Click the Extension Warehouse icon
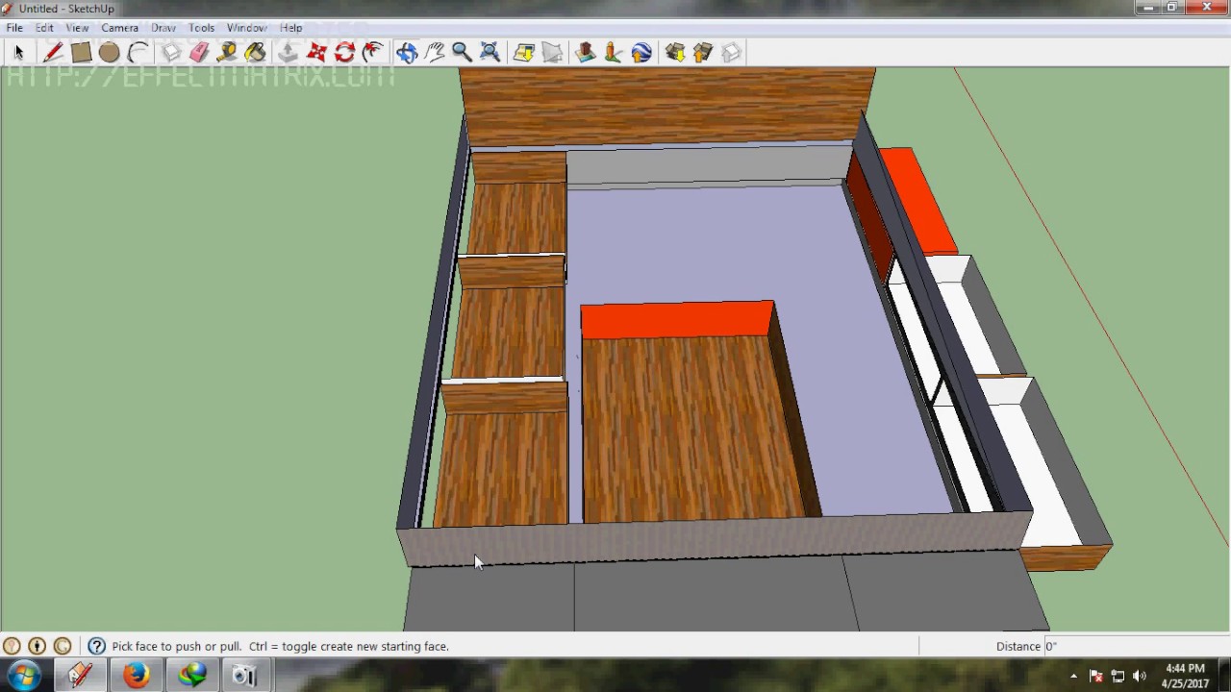Image resolution: width=1231 pixels, height=692 pixels. coord(731,52)
